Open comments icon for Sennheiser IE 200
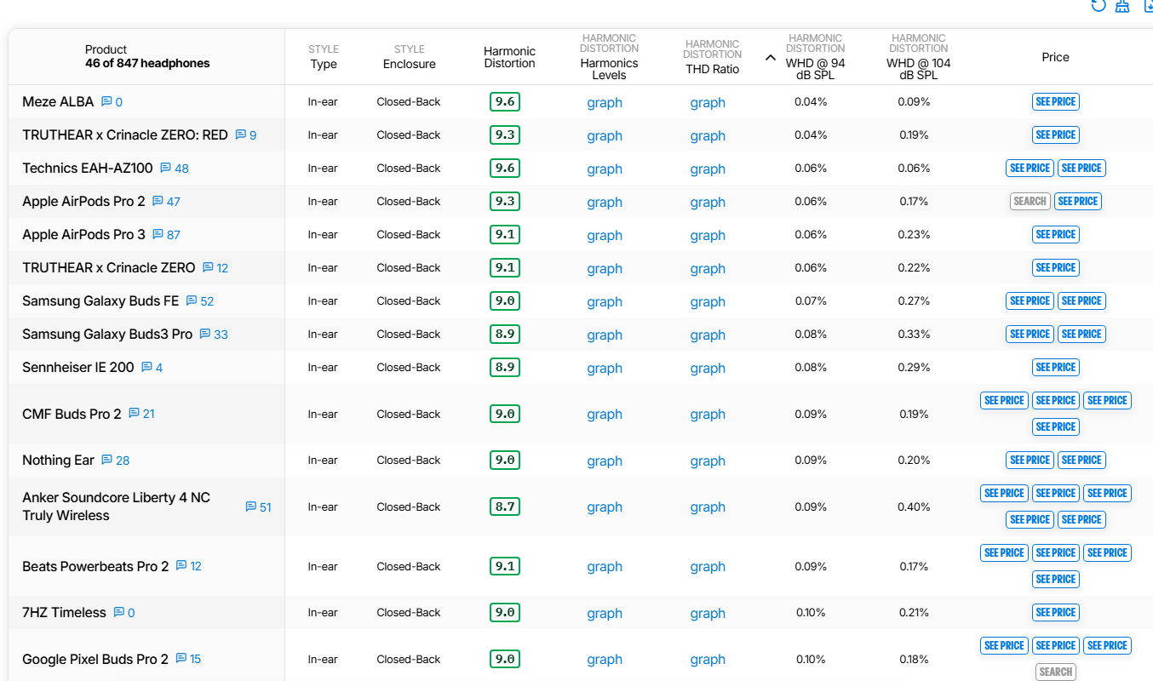Image resolution: width=1153 pixels, height=681 pixels. pyautogui.click(x=146, y=368)
